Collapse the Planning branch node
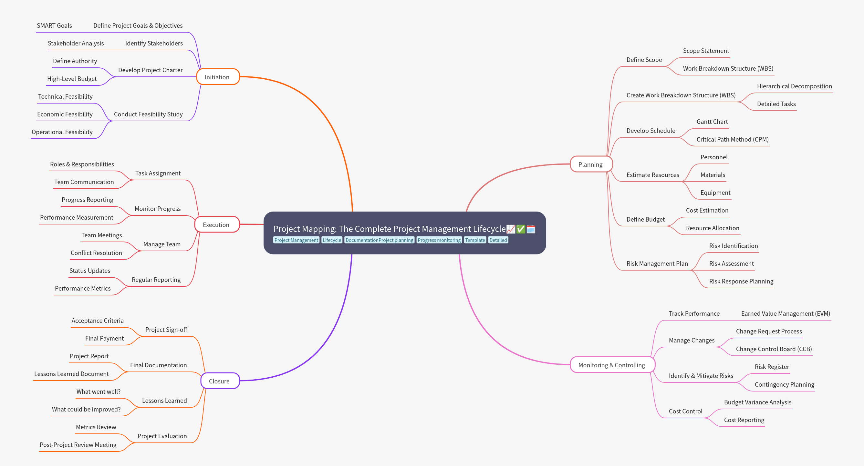This screenshot has width=864, height=466. point(591,164)
